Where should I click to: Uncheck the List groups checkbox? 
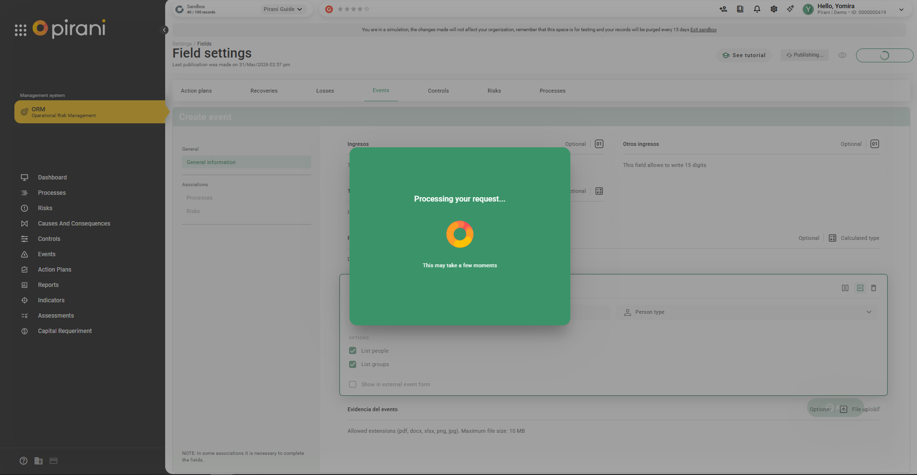click(353, 364)
